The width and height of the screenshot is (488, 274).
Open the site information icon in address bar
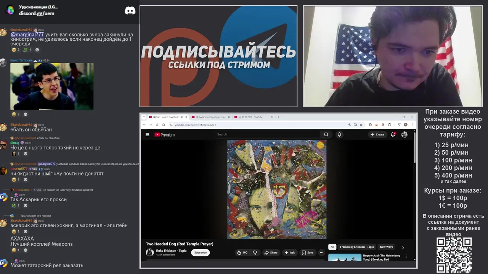tap(171, 124)
